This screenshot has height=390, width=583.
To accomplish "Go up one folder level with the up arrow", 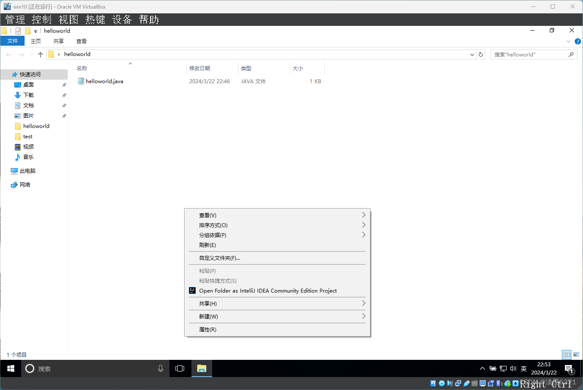I will point(41,54).
